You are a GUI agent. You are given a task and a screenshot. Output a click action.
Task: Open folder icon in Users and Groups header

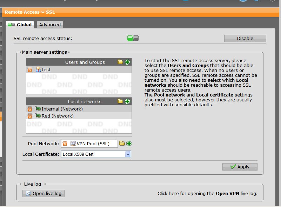click(x=120, y=62)
